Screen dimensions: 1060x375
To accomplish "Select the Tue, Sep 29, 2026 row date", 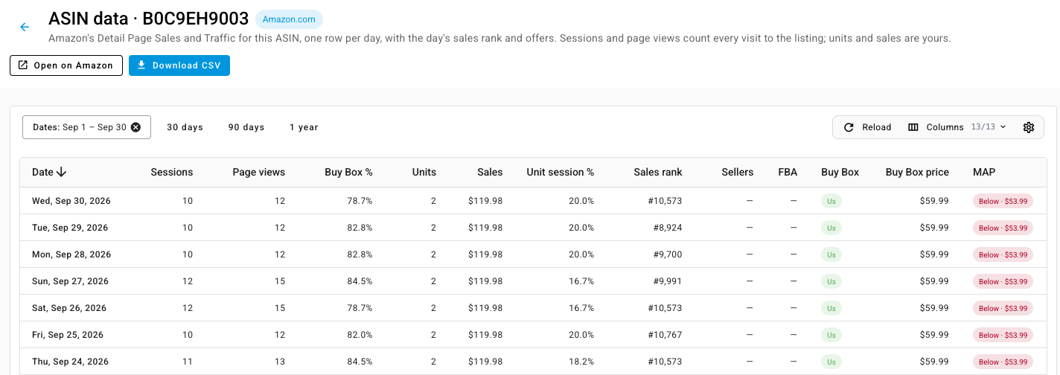I will 70,228.
